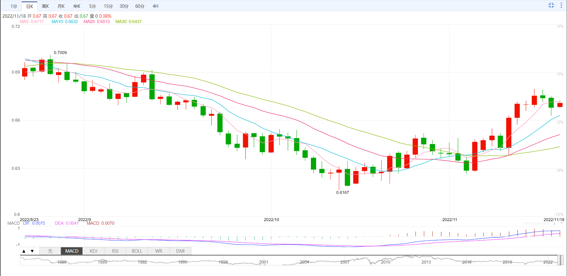Switch to the 1分 chart tab
This screenshot has height=276, width=567.
click(14, 6)
